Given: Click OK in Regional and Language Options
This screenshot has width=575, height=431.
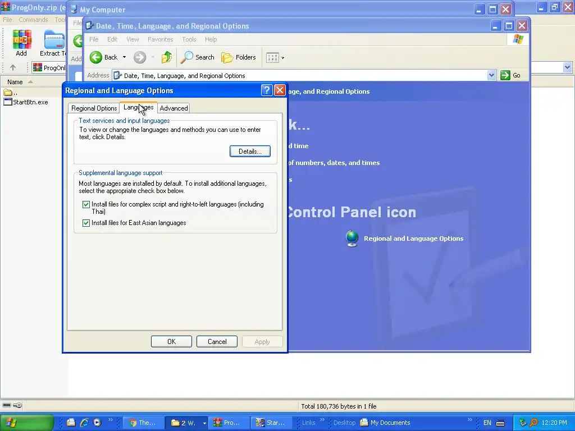Looking at the screenshot, I should tap(172, 342).
